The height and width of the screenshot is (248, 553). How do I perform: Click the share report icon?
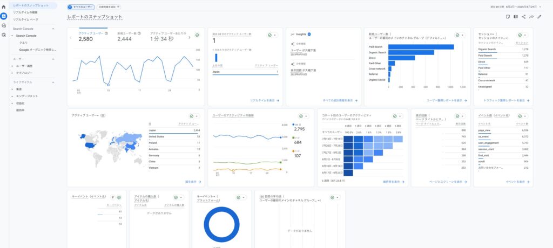pos(523,17)
